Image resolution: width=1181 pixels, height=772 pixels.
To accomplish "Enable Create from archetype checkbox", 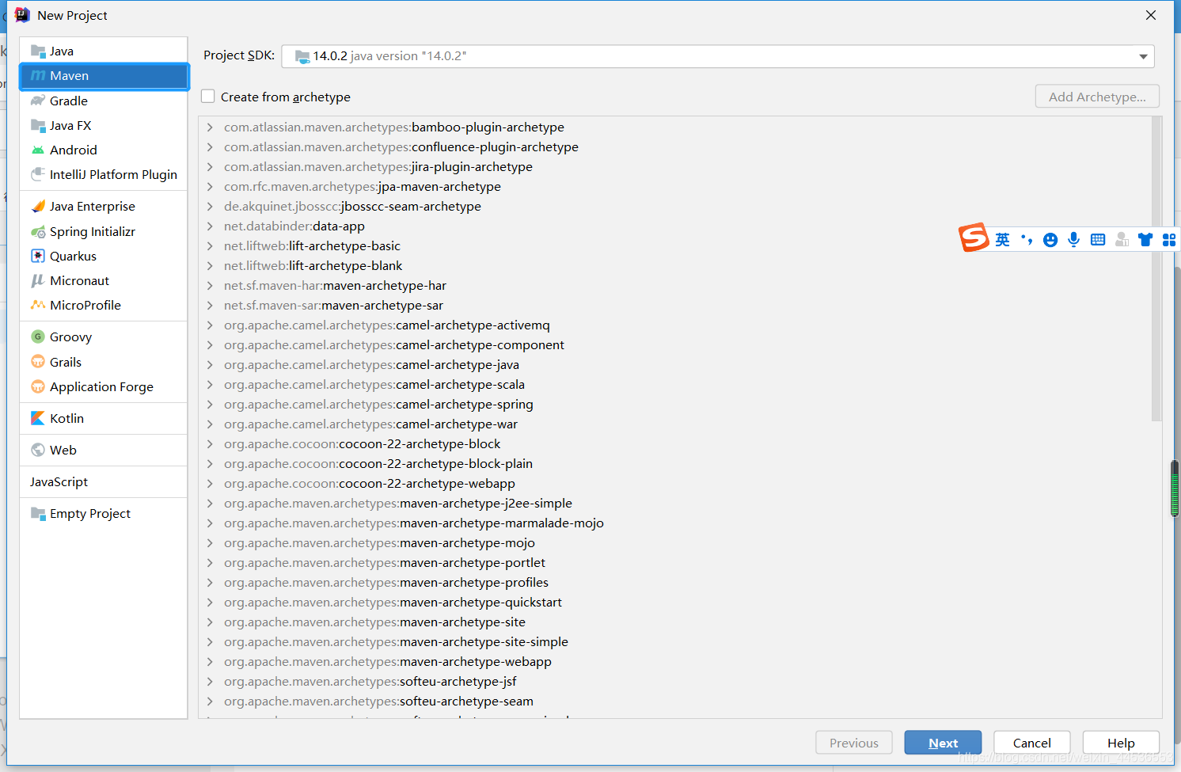I will pyautogui.click(x=208, y=96).
